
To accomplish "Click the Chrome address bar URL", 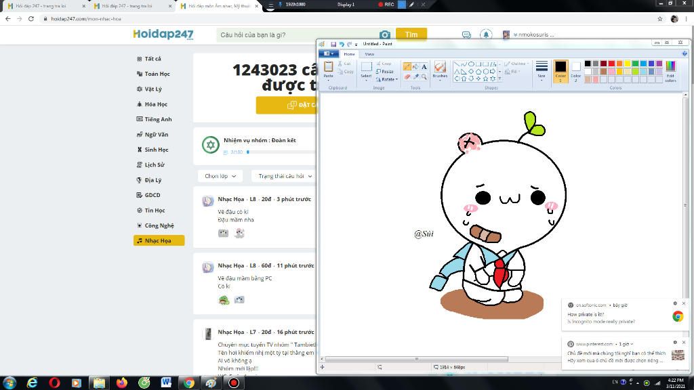I will coord(86,18).
